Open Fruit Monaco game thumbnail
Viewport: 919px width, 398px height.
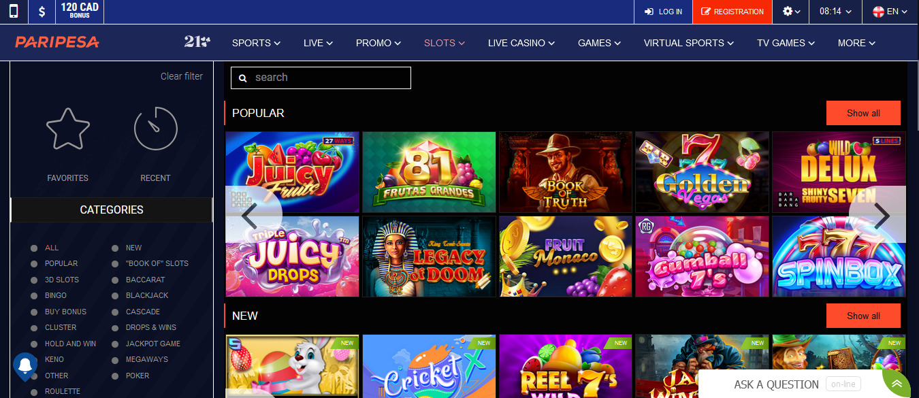(x=566, y=256)
